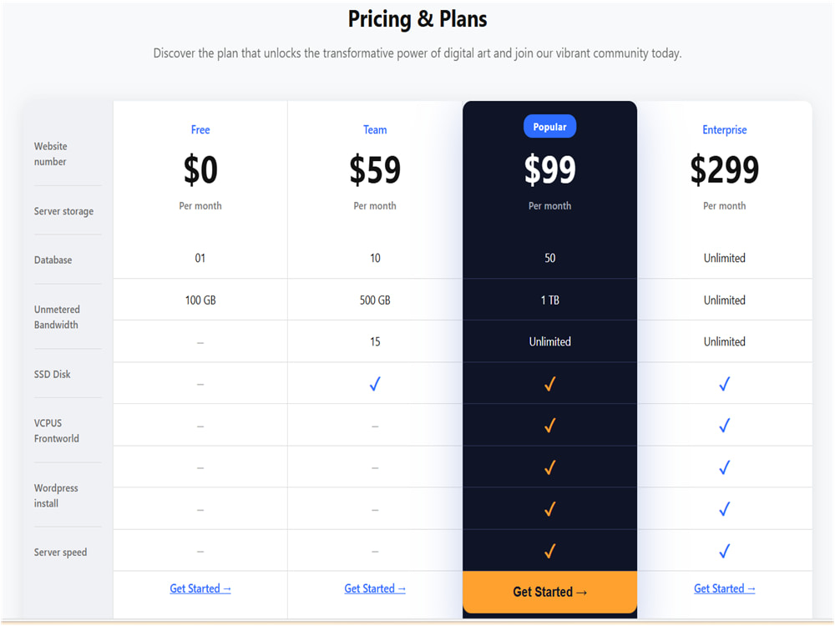This screenshot has height=626, width=835.
Task: Click Enterprise's bottom blue checkmark
Action: (724, 551)
